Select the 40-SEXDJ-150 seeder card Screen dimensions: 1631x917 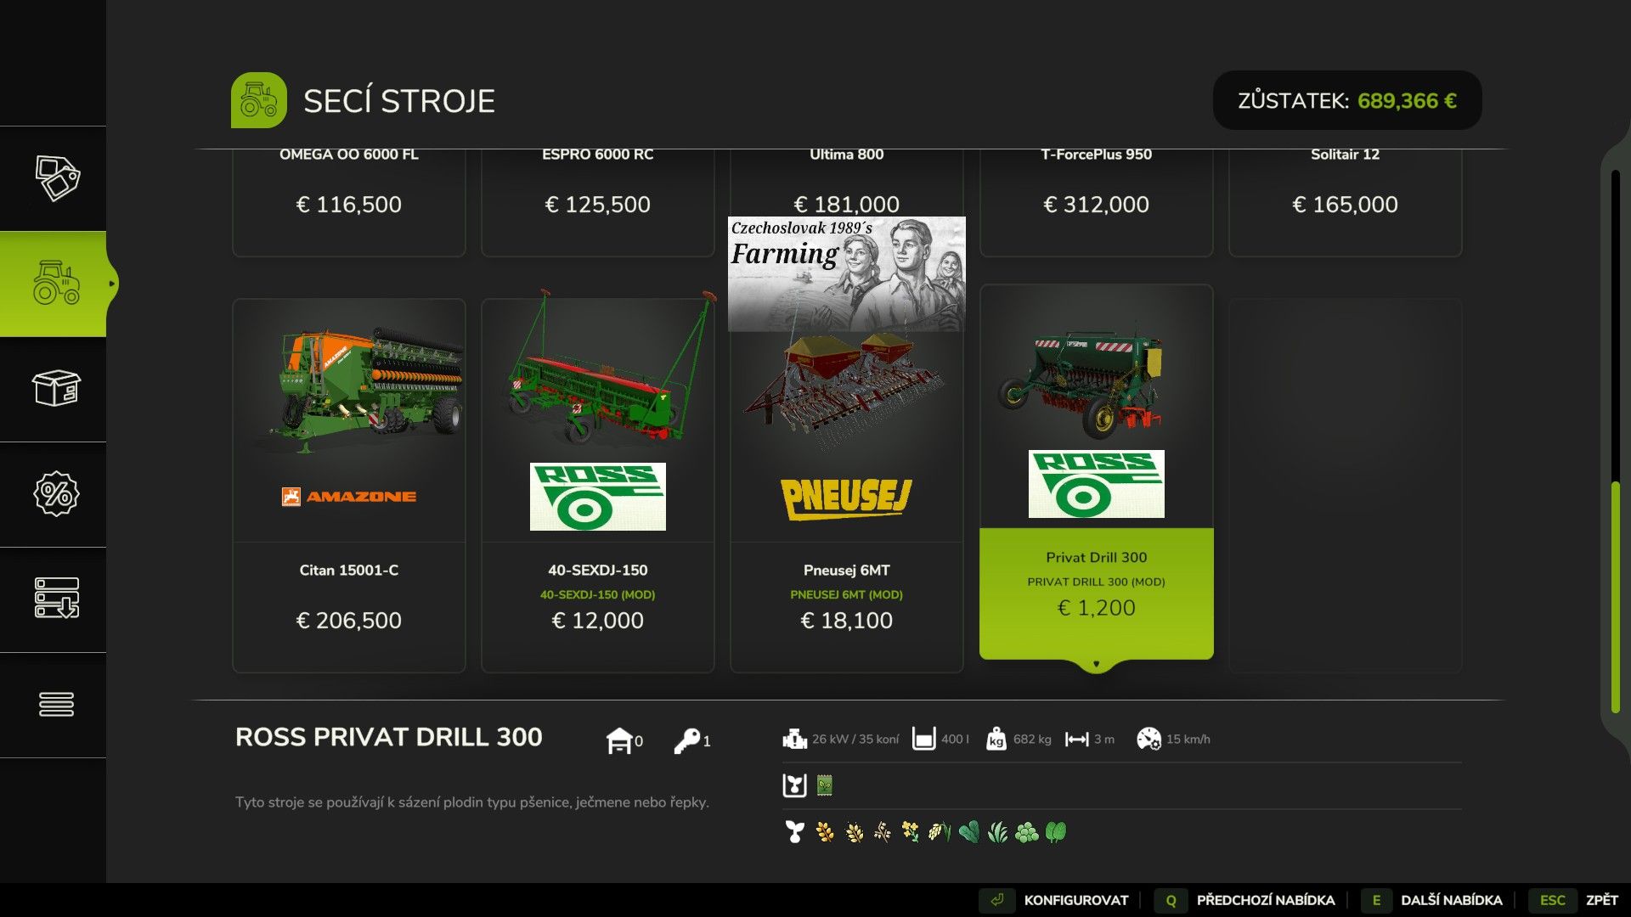coord(598,485)
